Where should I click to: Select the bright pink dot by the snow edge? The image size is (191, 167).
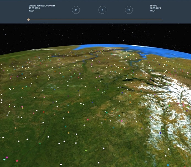[122, 121]
